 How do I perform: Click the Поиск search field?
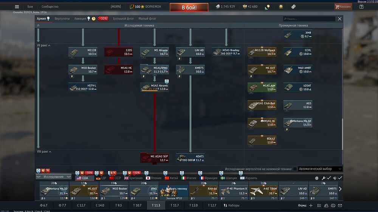click(x=309, y=19)
